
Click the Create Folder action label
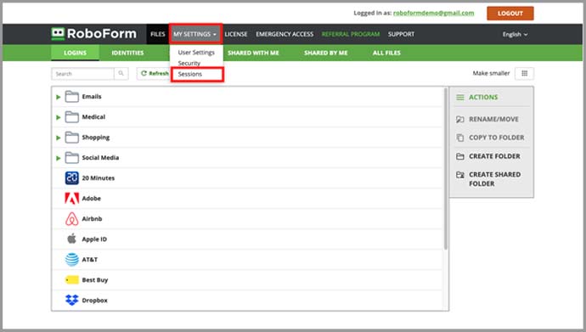(494, 156)
